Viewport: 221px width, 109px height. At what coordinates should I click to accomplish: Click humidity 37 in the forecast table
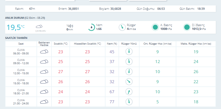(x=112, y=62)
